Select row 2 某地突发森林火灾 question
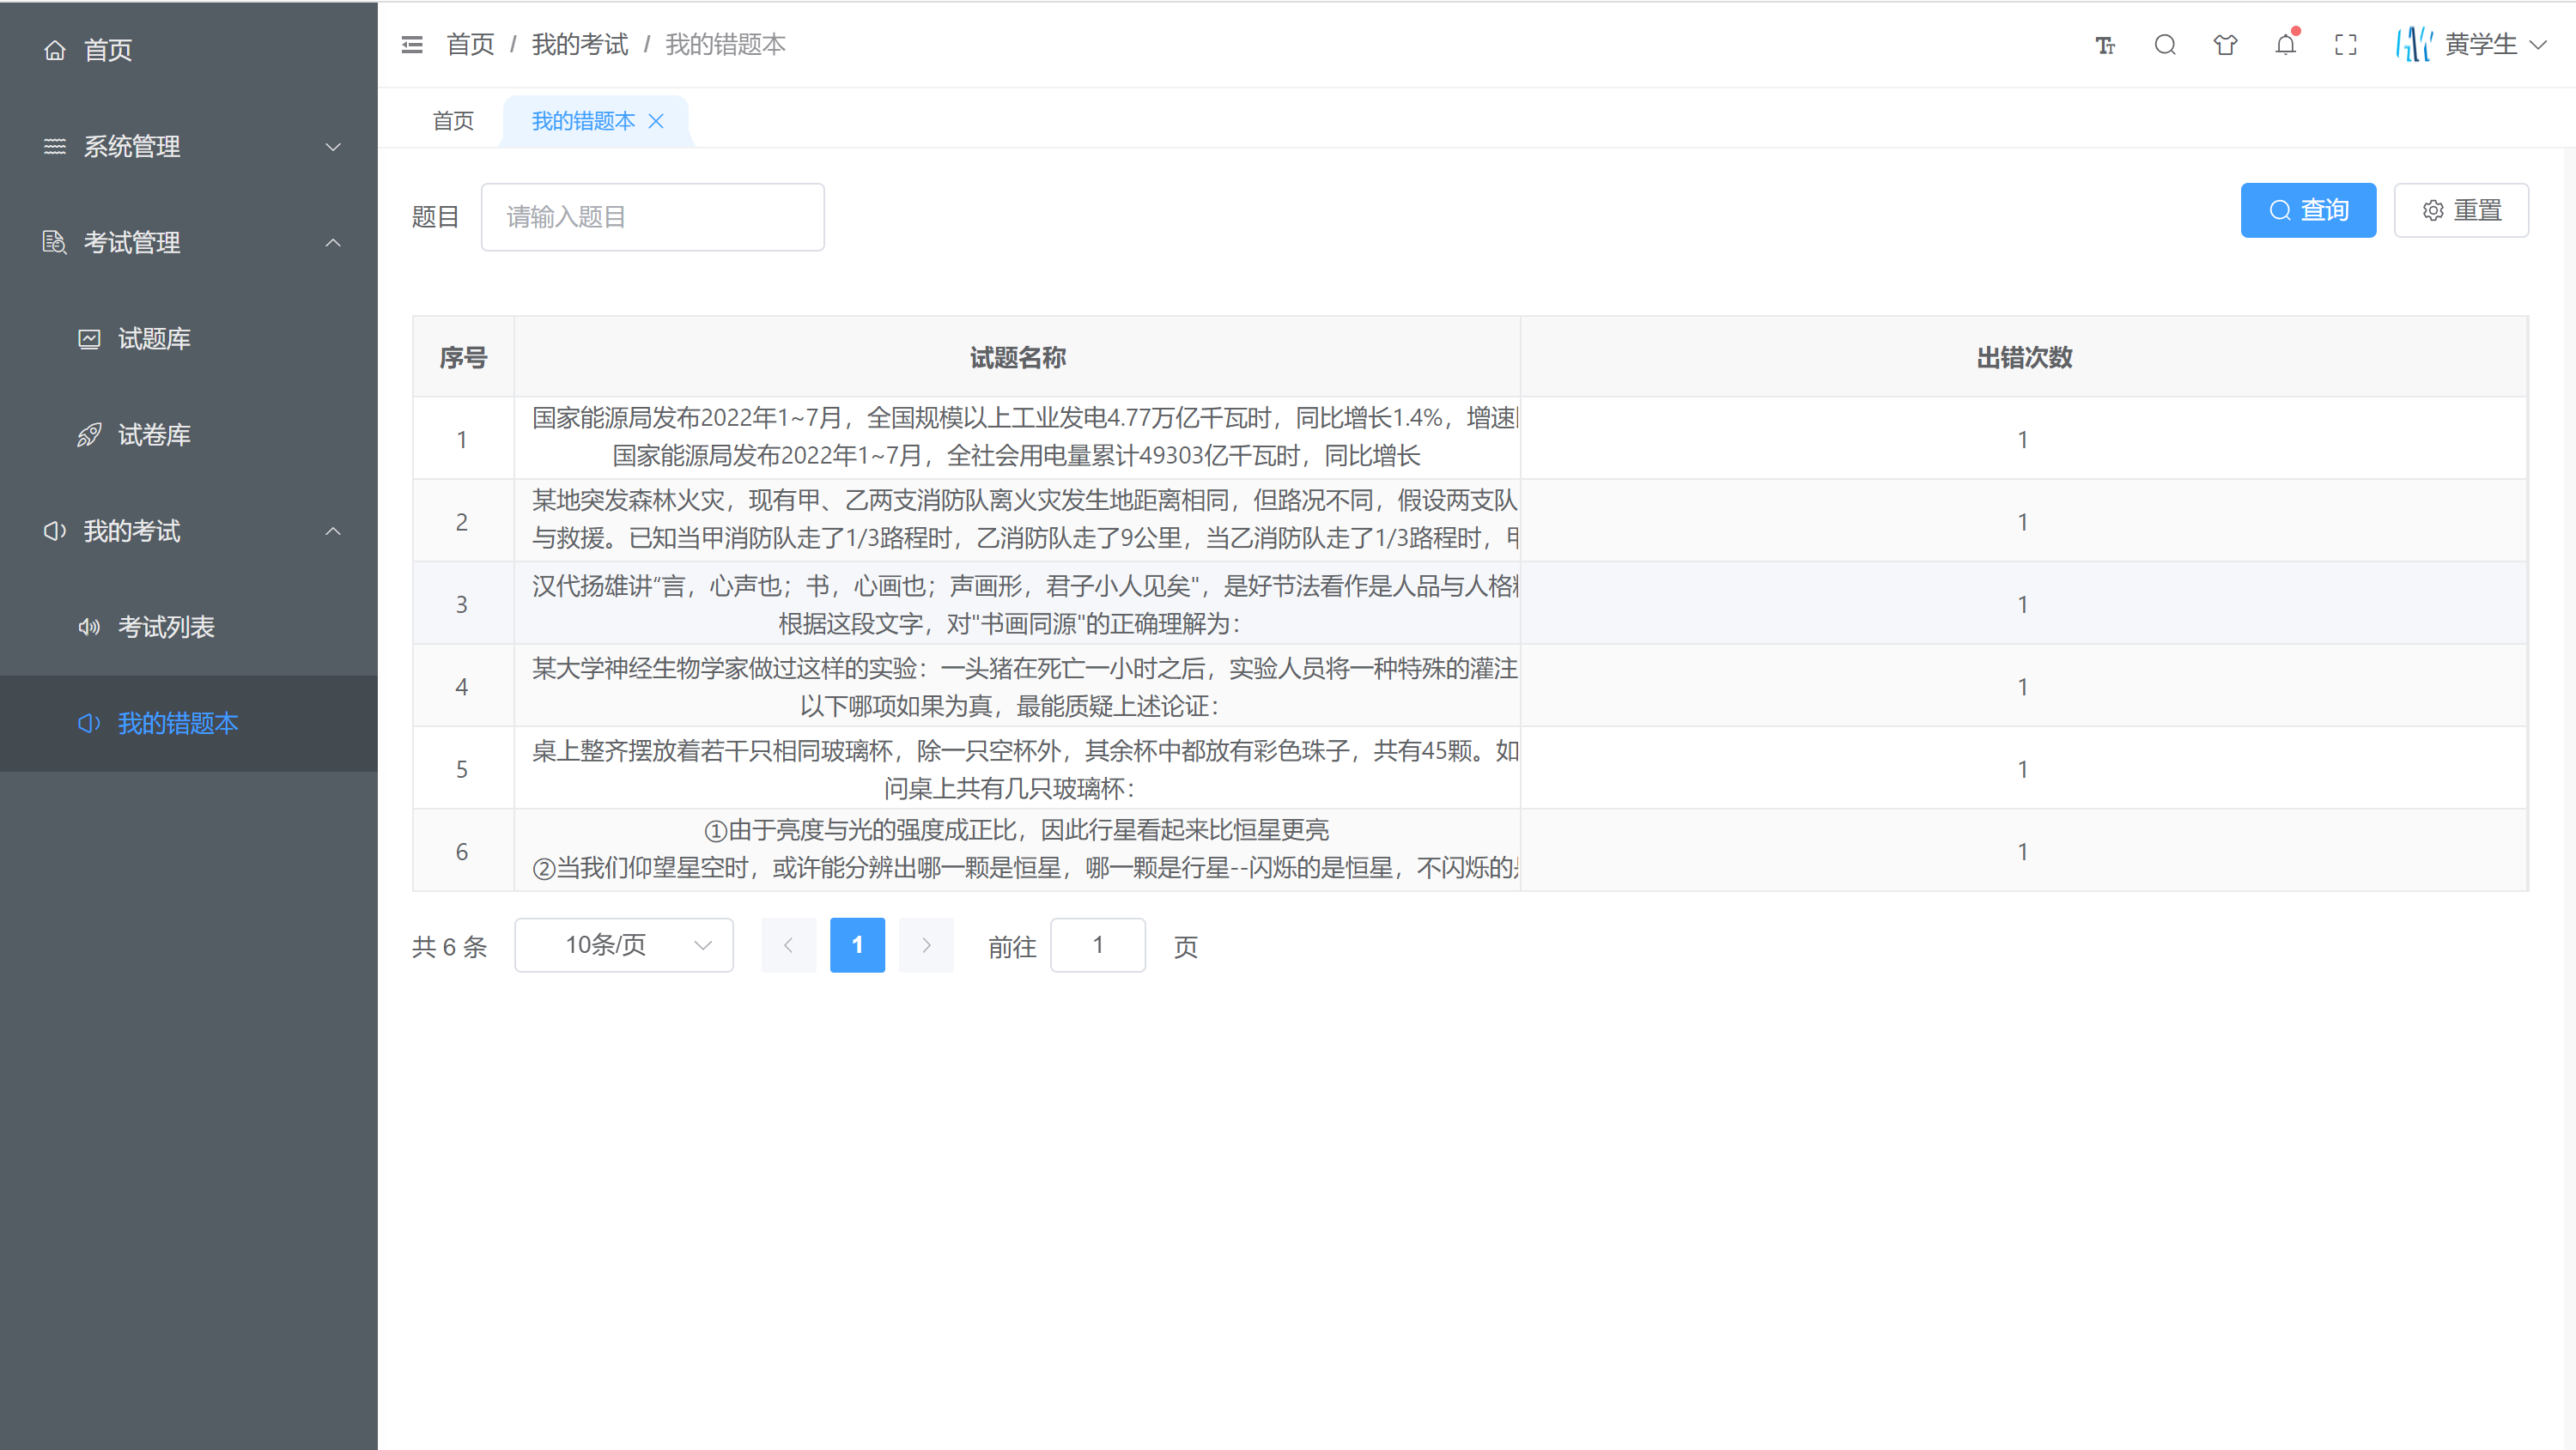 click(1017, 520)
